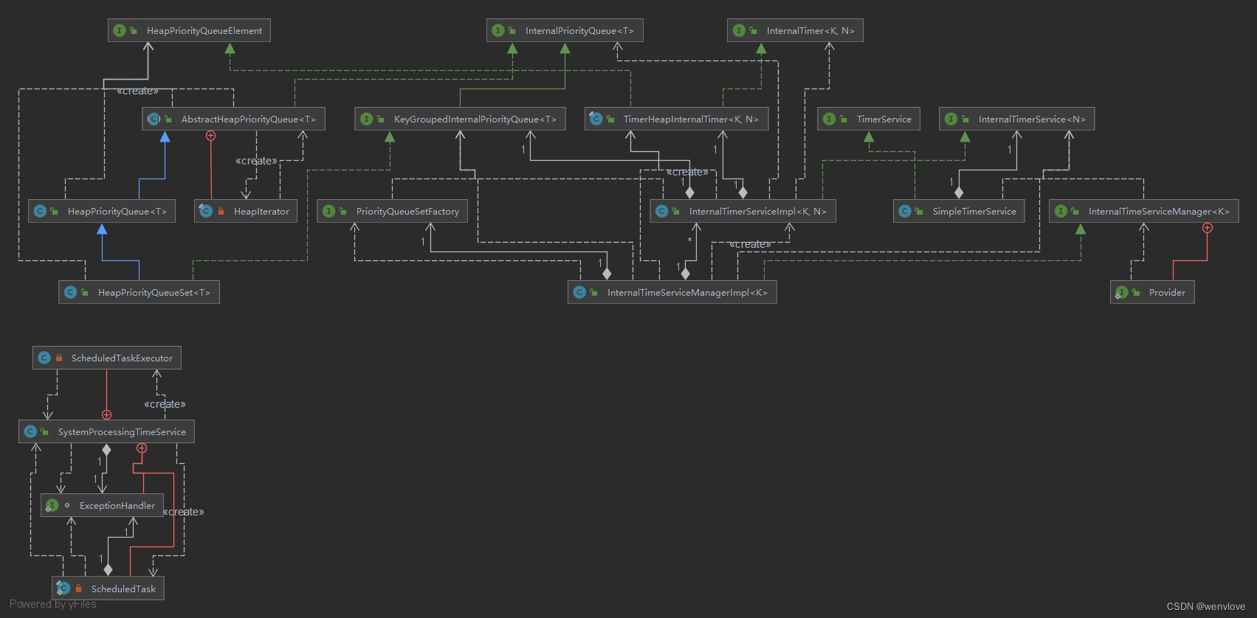This screenshot has width=1257, height=618.
Task: Click the InternalTimeServiceManager<K> node
Action: (x=1143, y=211)
